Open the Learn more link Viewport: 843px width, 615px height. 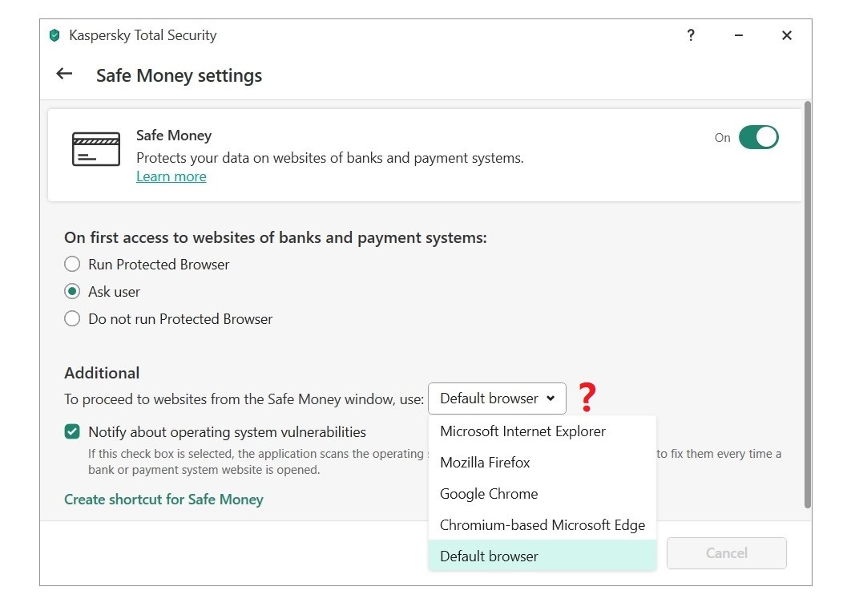(x=171, y=176)
